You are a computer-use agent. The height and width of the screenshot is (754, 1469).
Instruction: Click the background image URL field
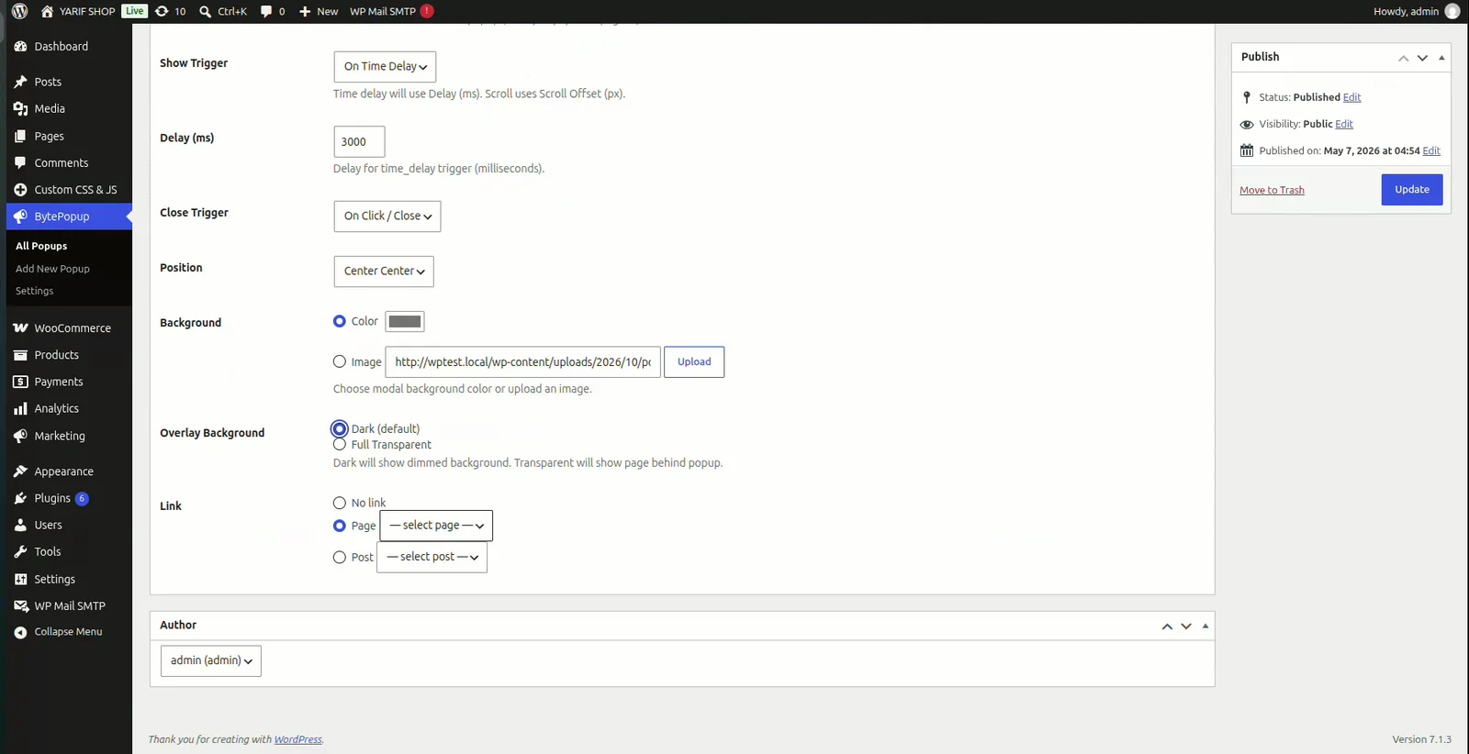(522, 361)
